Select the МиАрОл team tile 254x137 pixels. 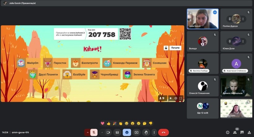coord(28,63)
